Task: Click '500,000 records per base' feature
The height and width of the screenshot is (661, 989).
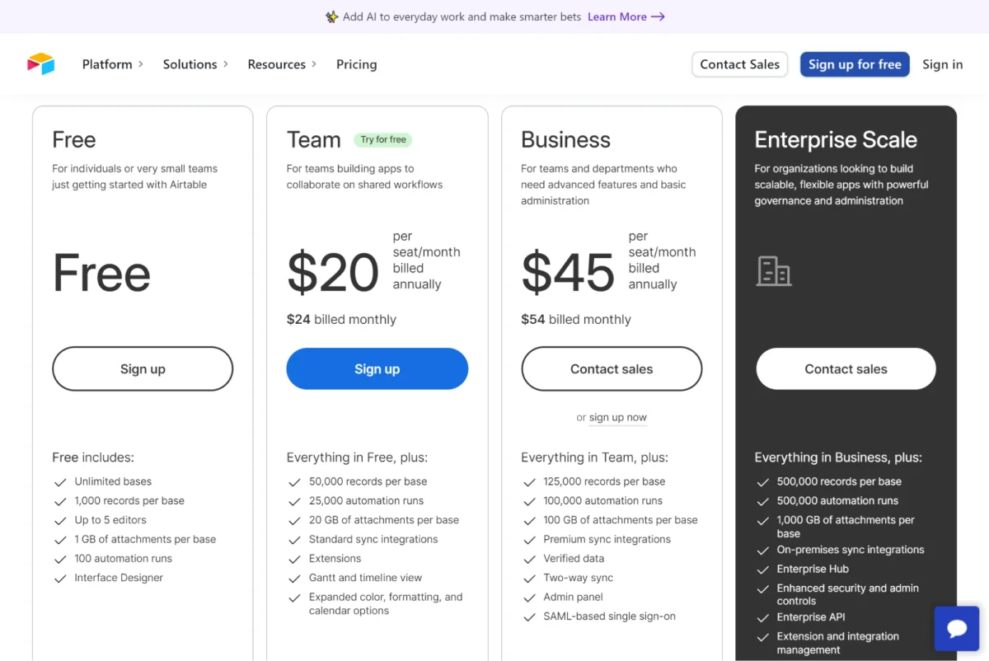Action: point(839,481)
